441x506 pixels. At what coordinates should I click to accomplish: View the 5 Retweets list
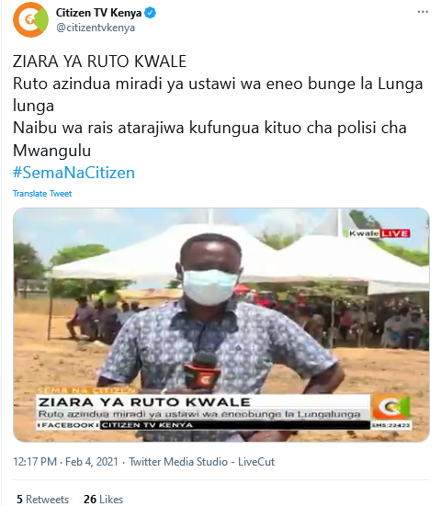(42, 500)
